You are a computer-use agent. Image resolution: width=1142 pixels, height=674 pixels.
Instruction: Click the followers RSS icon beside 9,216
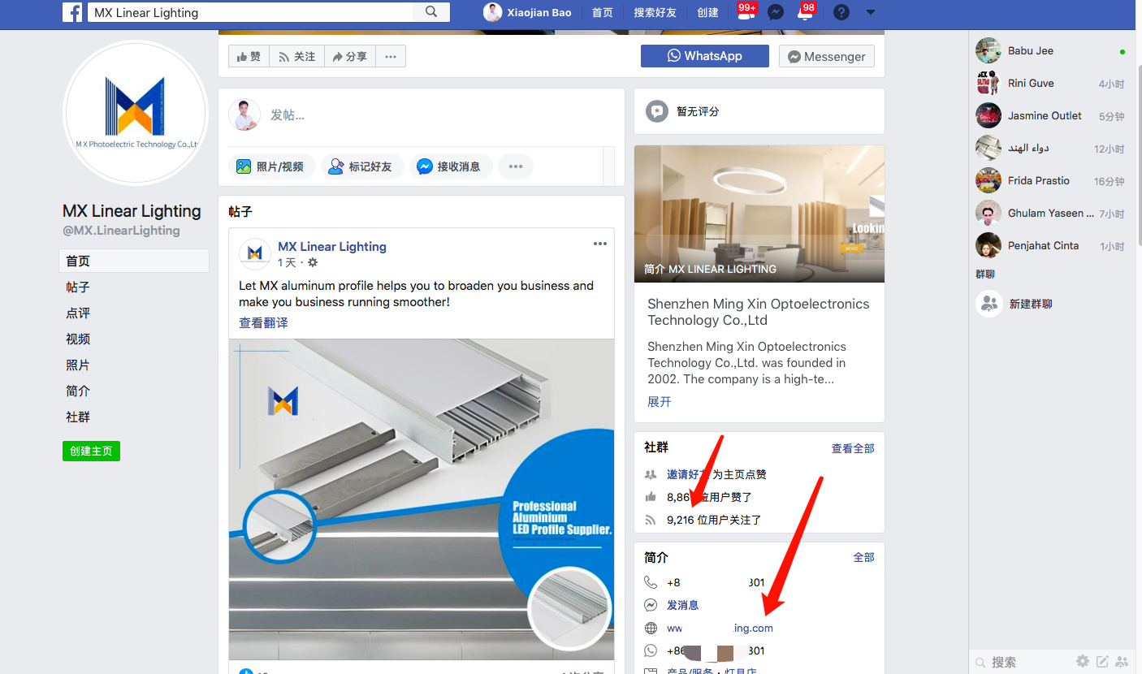(650, 520)
